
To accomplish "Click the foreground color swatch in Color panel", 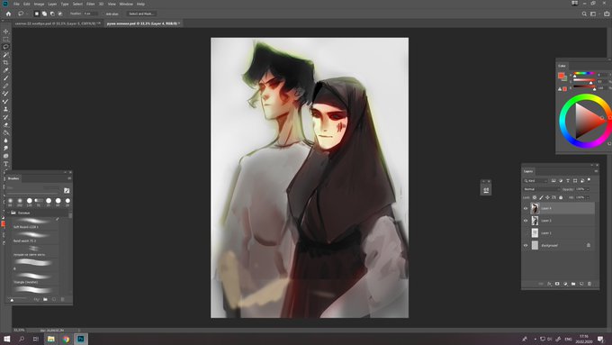I will 561,76.
